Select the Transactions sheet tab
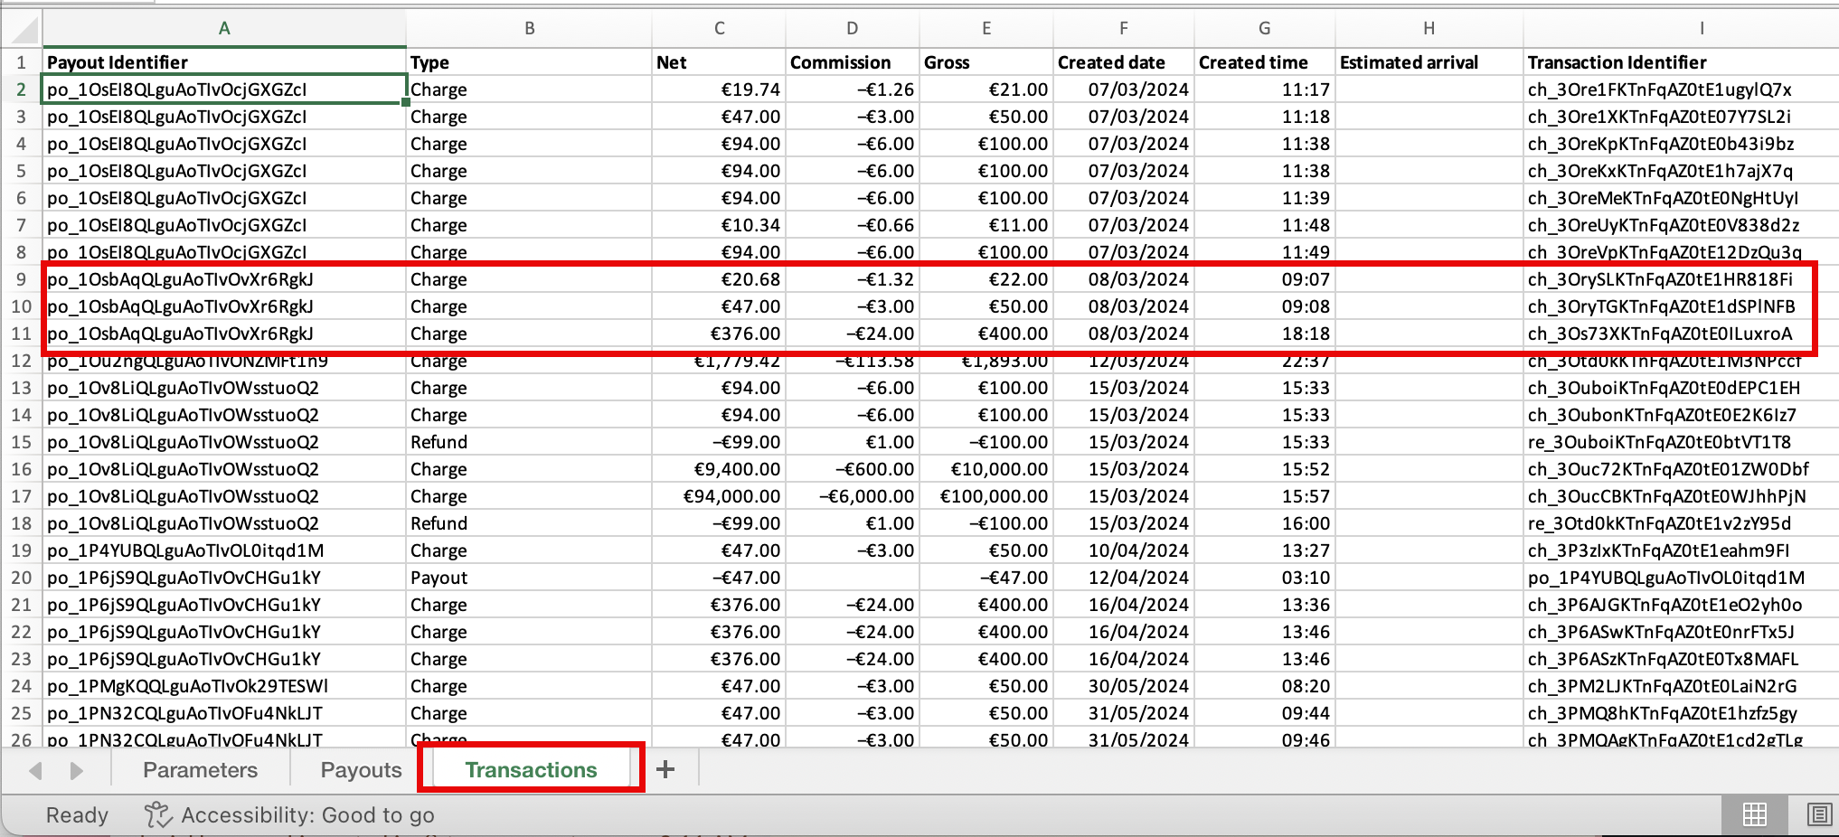The image size is (1839, 837). 531,769
